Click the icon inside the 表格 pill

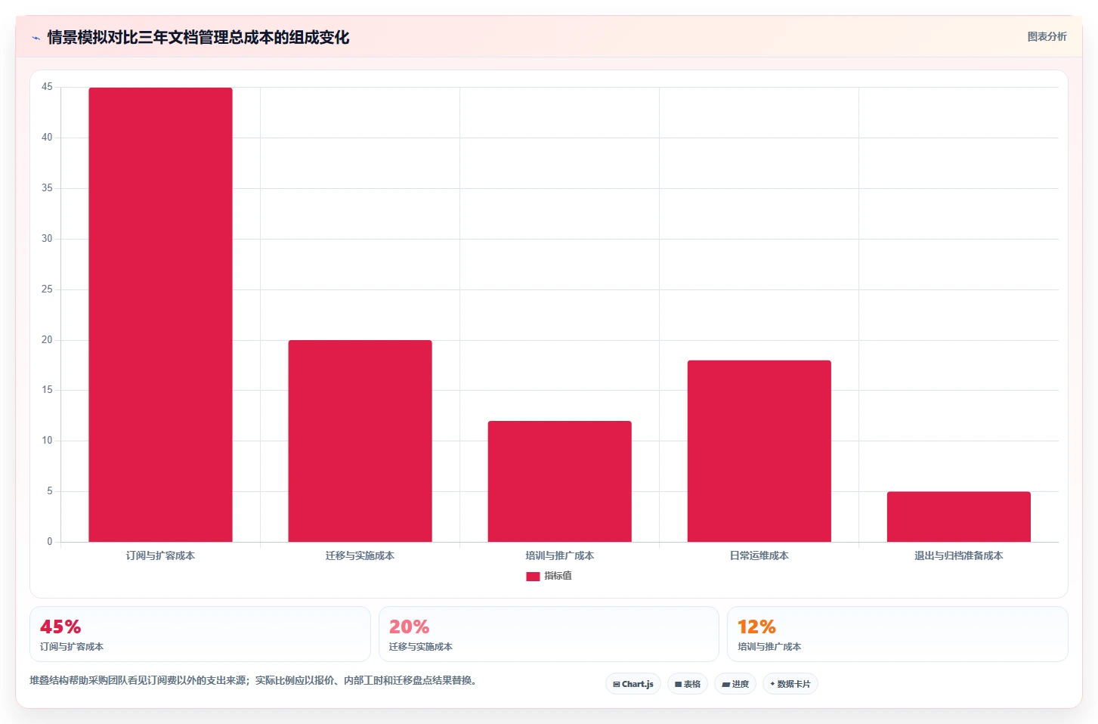(678, 684)
